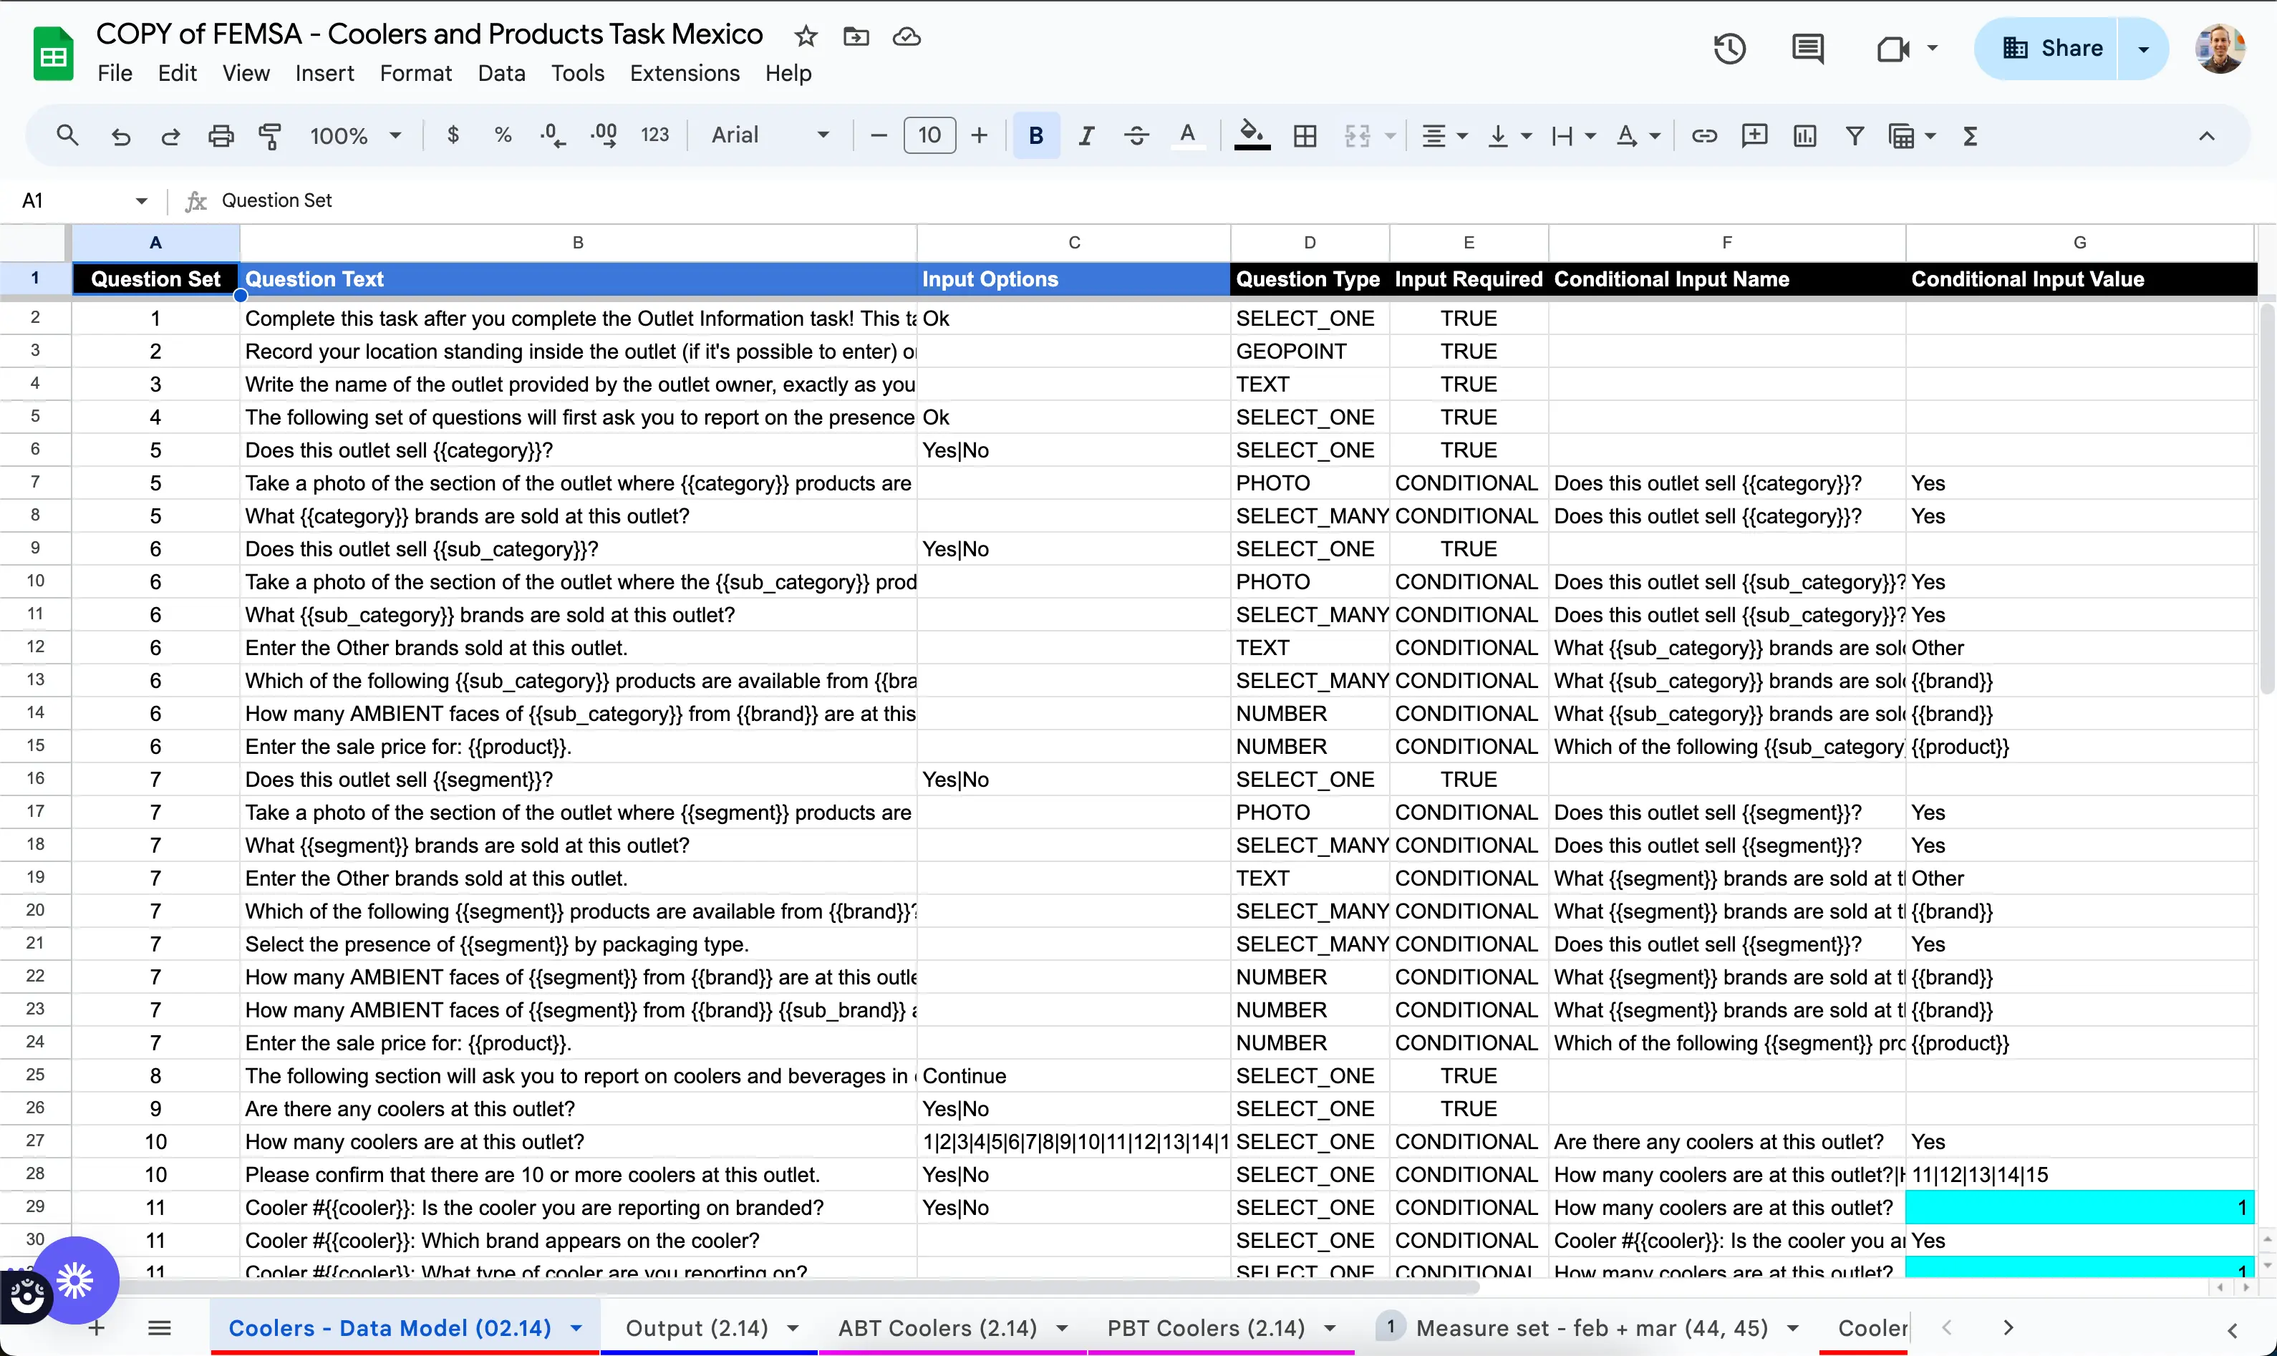Insert a link into the cell
The width and height of the screenshot is (2277, 1356).
[x=1704, y=135]
